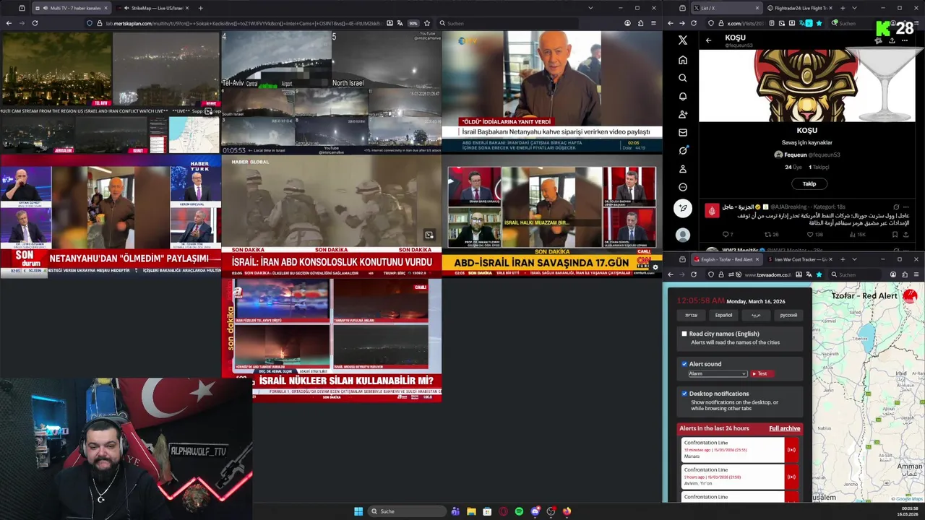Open Firefox menu in Tzofar window
Screen dimensions: 925x520
[x=916, y=274]
